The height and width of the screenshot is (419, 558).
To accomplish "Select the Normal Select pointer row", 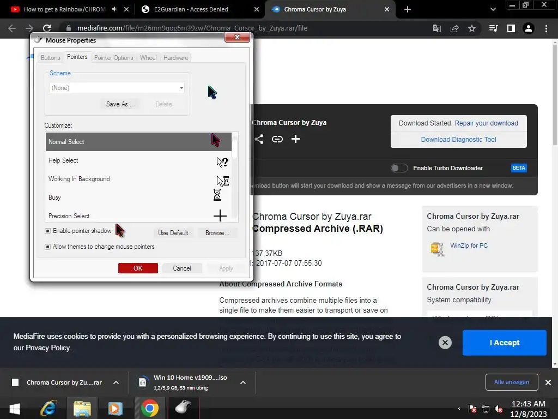I will 138,141.
